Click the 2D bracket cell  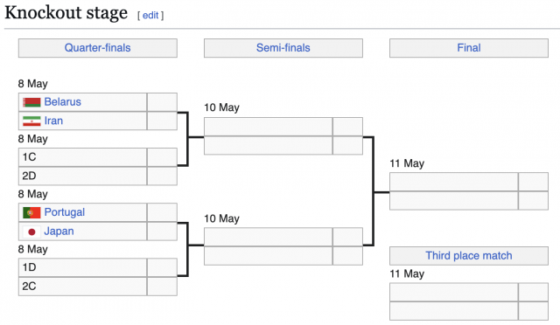click(82, 176)
